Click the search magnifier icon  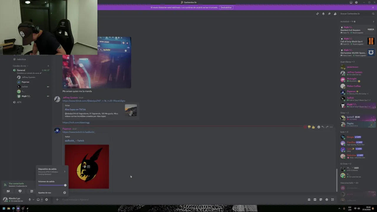[x=373, y=14]
